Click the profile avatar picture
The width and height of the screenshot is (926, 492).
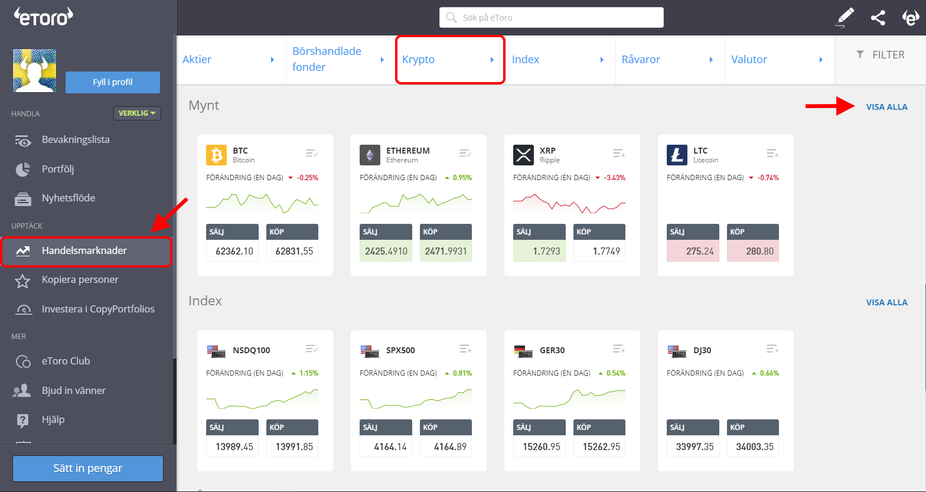point(35,71)
